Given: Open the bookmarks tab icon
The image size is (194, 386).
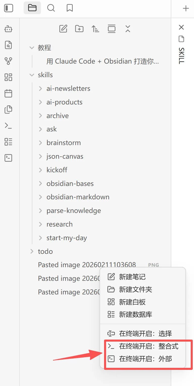Looking at the screenshot, I should click(70, 8).
